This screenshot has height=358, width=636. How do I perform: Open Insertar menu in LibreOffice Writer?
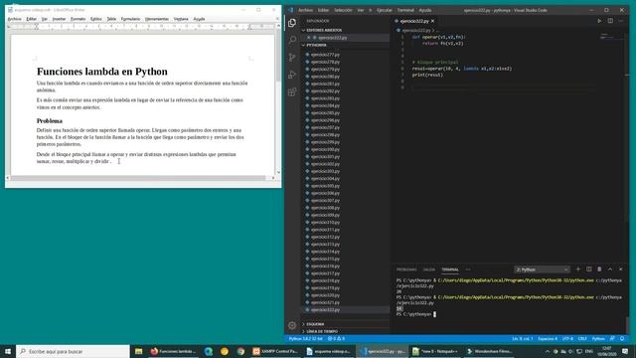tap(59, 19)
